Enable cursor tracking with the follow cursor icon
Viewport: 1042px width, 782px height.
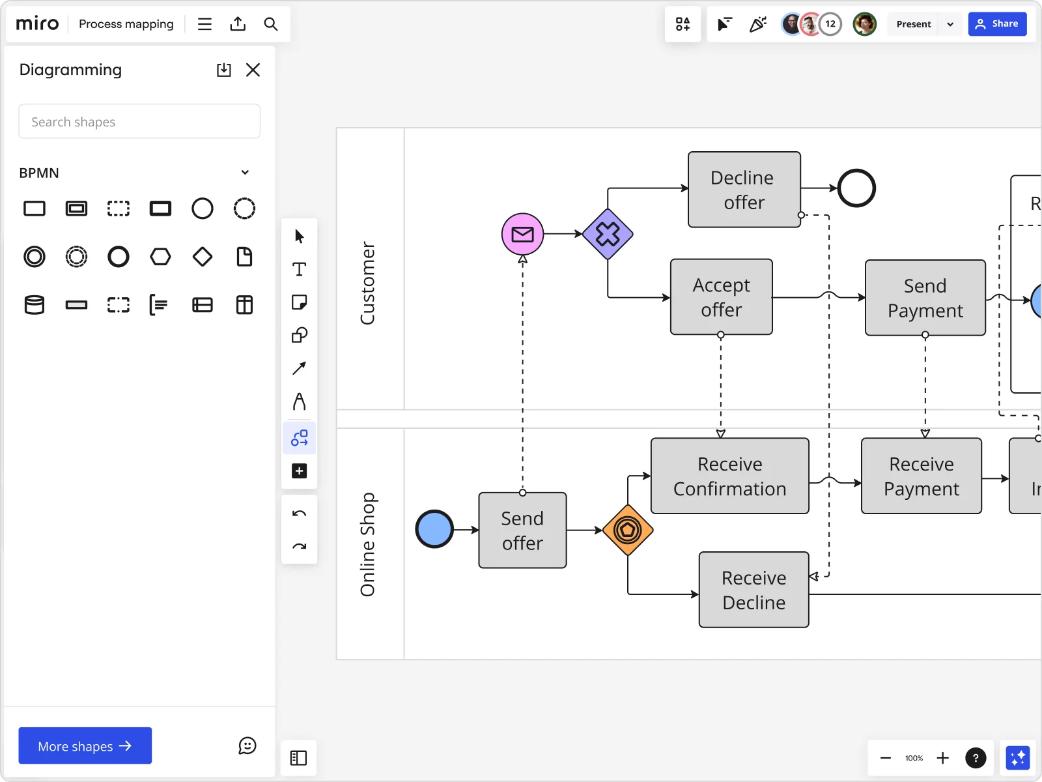click(725, 23)
